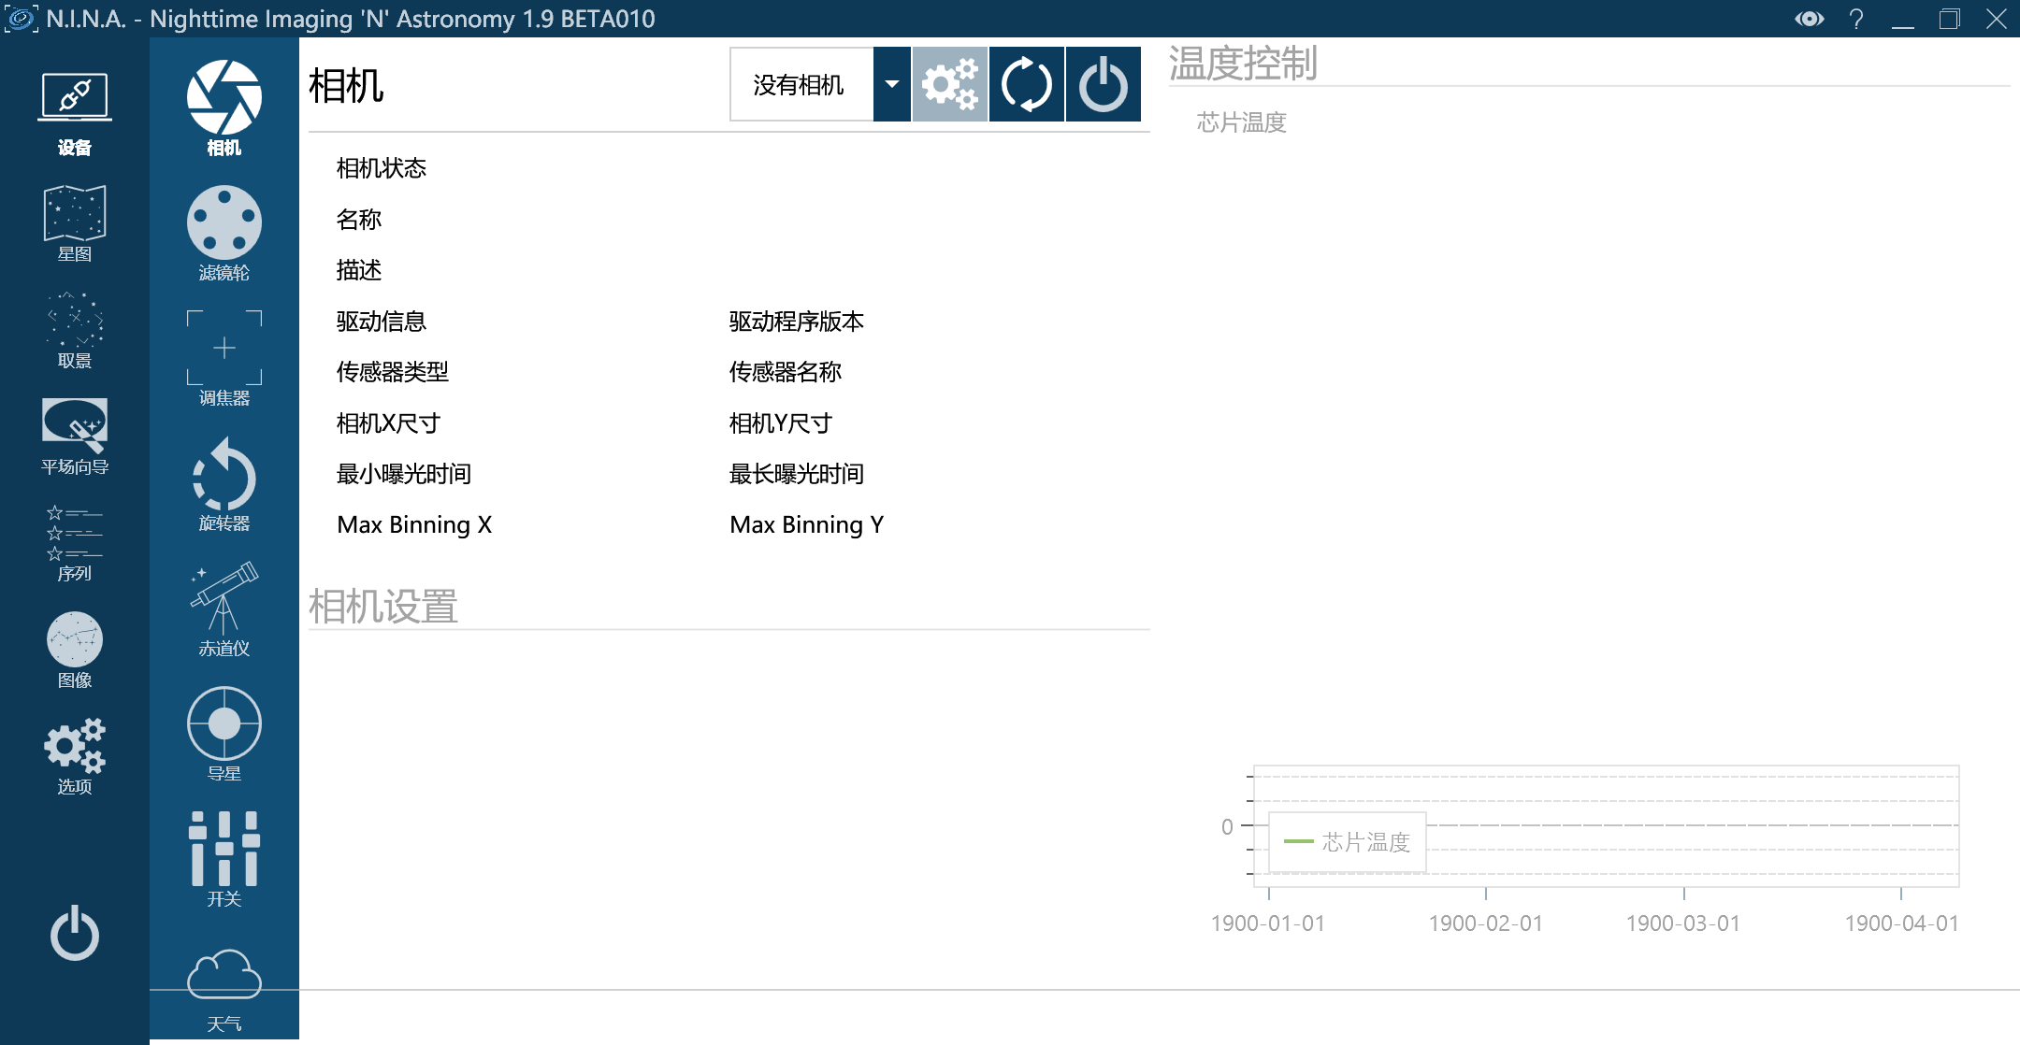Select the 天气 weather cloud icon

coord(224,989)
